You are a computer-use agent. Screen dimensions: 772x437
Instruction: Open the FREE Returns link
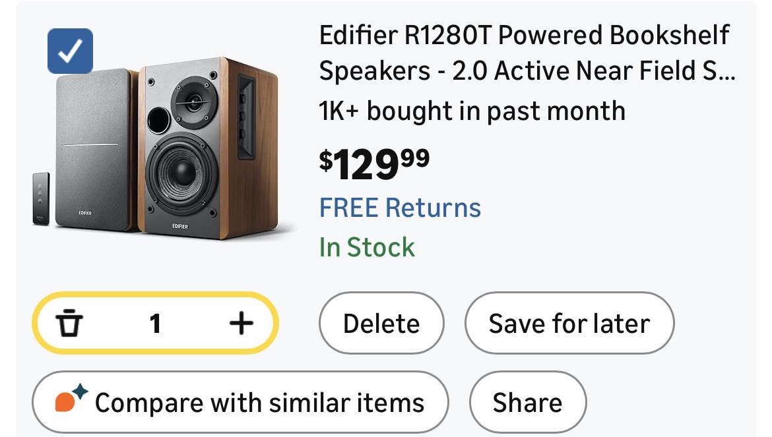pyautogui.click(x=400, y=208)
